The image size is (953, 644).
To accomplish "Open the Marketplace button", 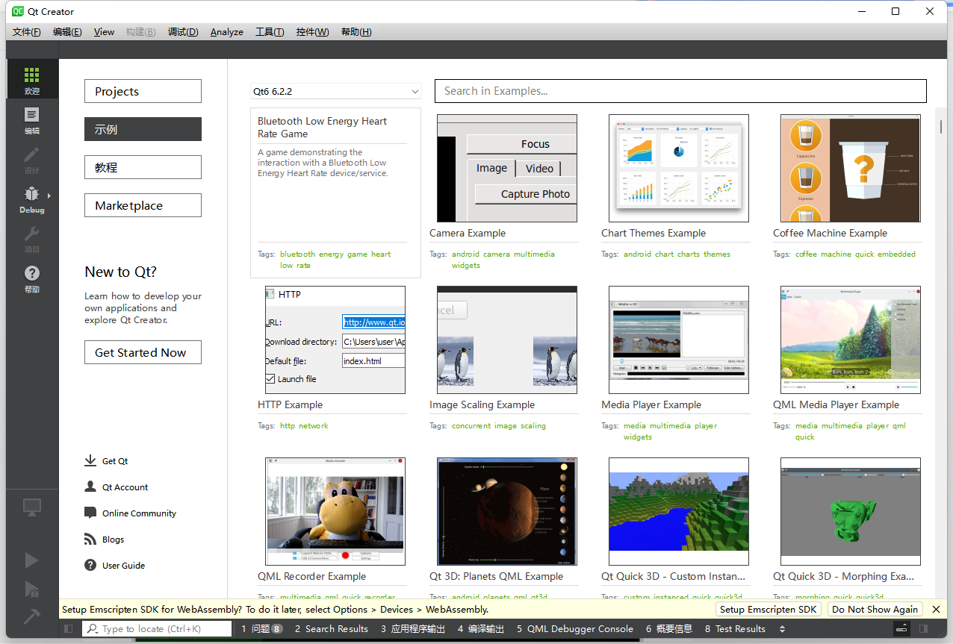I will (143, 205).
